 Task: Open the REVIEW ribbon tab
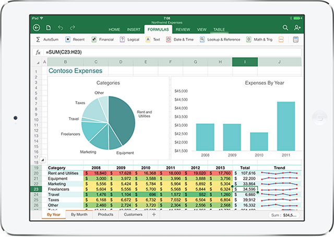coord(183,30)
